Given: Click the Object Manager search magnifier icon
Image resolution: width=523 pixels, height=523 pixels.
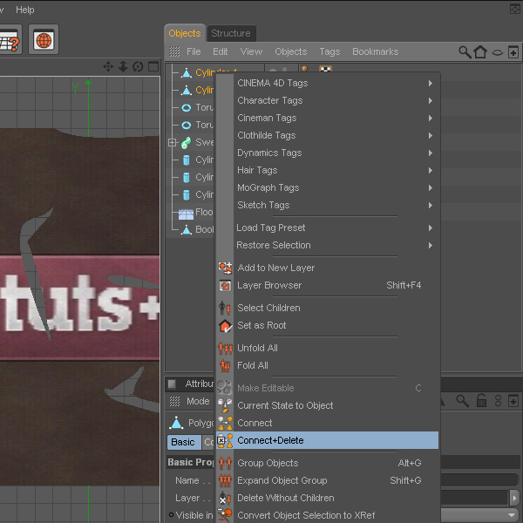Looking at the screenshot, I should 465,52.
